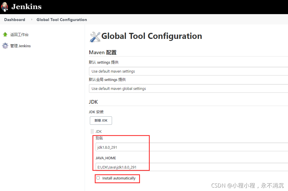288x191 pixels.
Task: Open 默认全局 settings 提供 dropdown
Action: pos(188,88)
